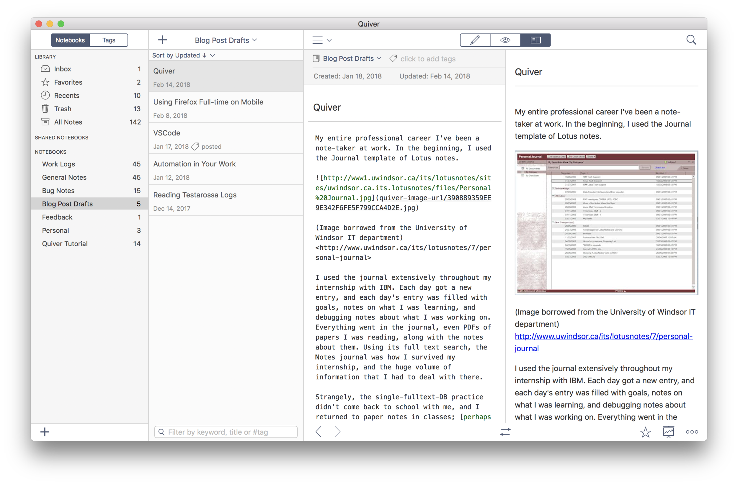Open Blog Post Drafts dropdown in note list header
Viewport: 738px width, 485px height.
[226, 40]
